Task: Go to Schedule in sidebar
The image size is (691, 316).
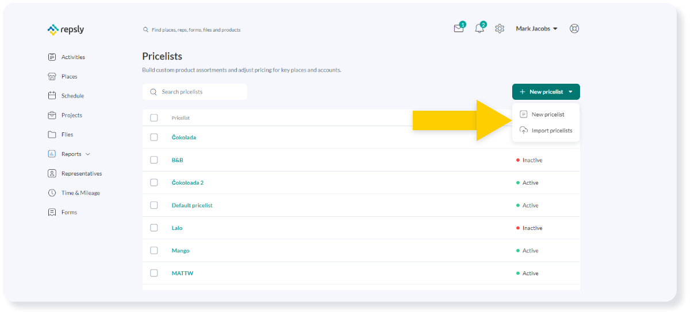Action: click(72, 96)
